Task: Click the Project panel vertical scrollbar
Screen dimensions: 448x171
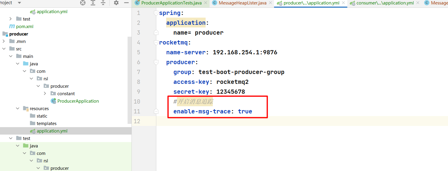Action: pyautogui.click(x=130, y=81)
